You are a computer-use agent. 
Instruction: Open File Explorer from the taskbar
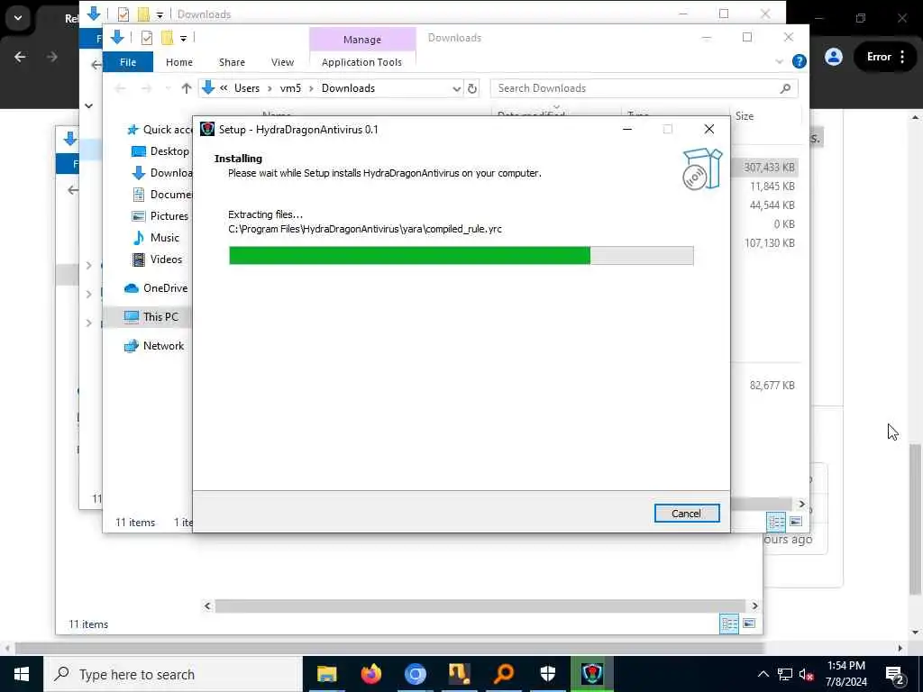(326, 674)
